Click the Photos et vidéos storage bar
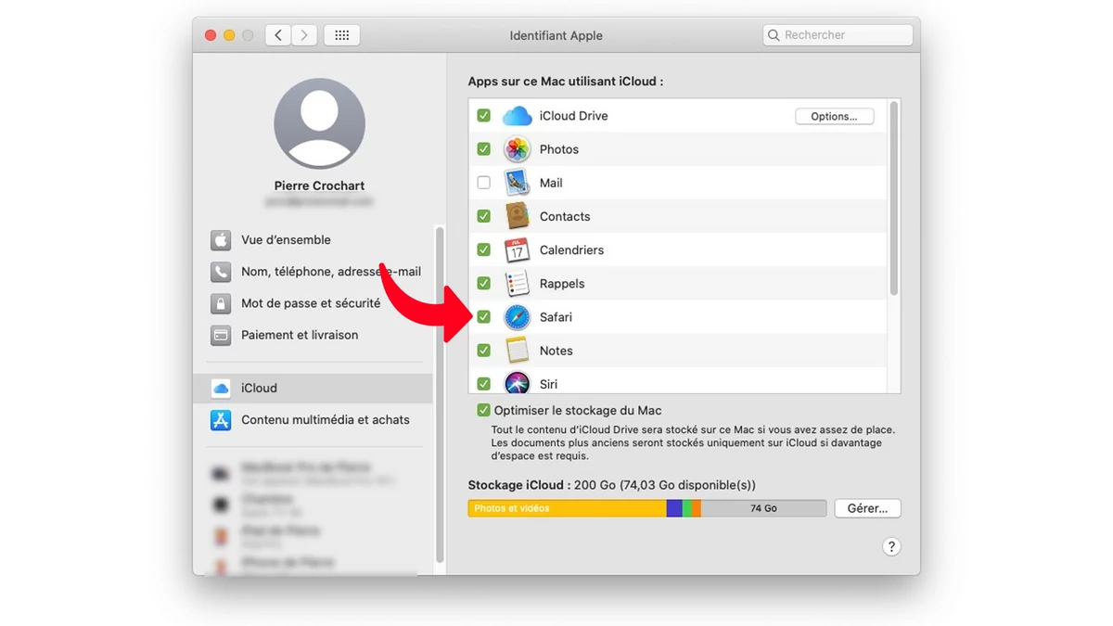The image size is (1113, 626). pos(566,508)
